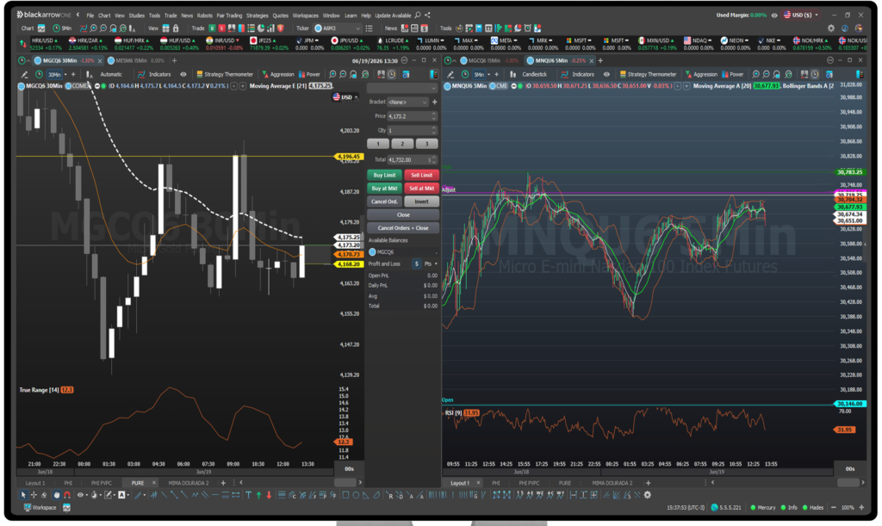Toggle the clock icon in the MGCQ6 chart toolbar
This screenshot has height=526, width=882.
pos(392,74)
